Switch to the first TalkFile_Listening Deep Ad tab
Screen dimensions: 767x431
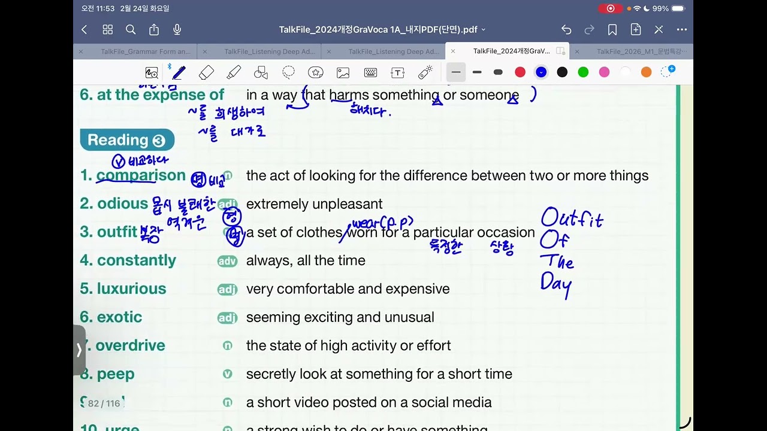point(270,51)
